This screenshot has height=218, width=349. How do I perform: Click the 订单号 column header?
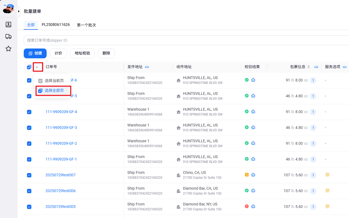coord(51,67)
